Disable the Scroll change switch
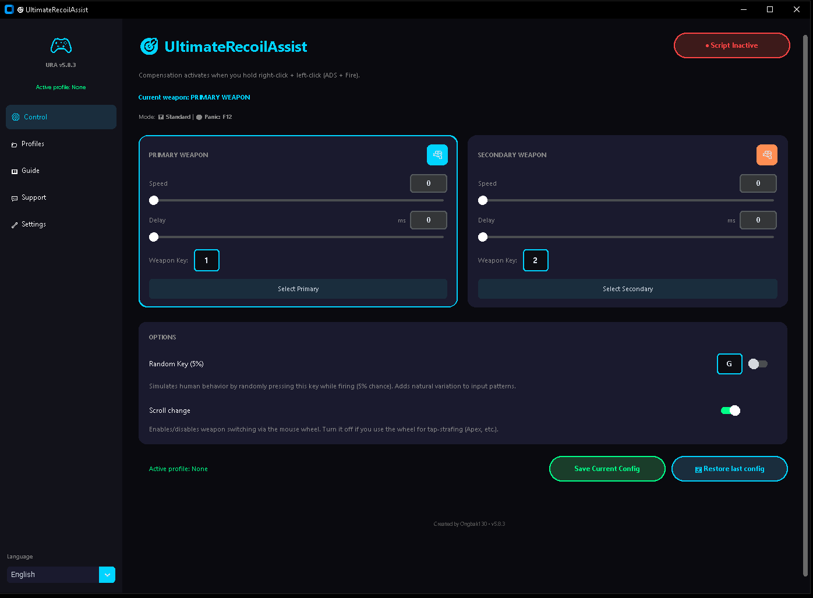The height and width of the screenshot is (598, 813). 730,411
